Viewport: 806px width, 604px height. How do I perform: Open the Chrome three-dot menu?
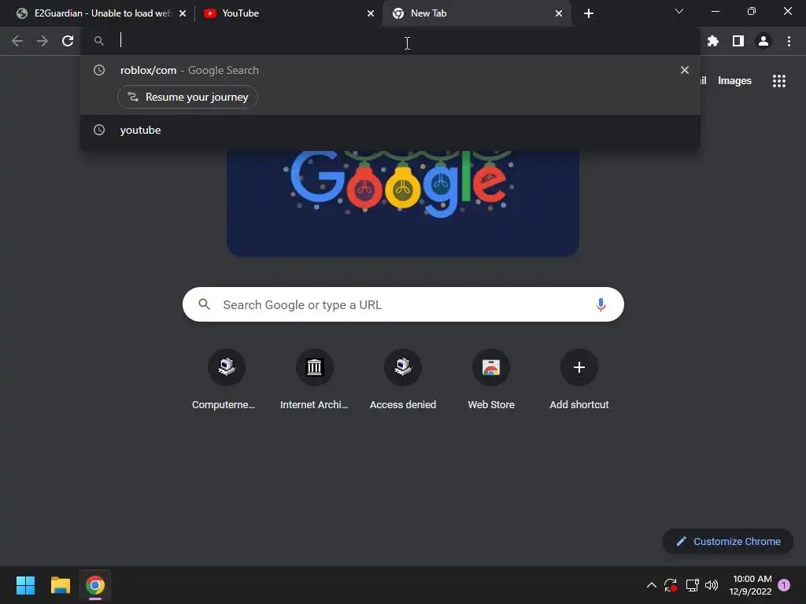789,41
